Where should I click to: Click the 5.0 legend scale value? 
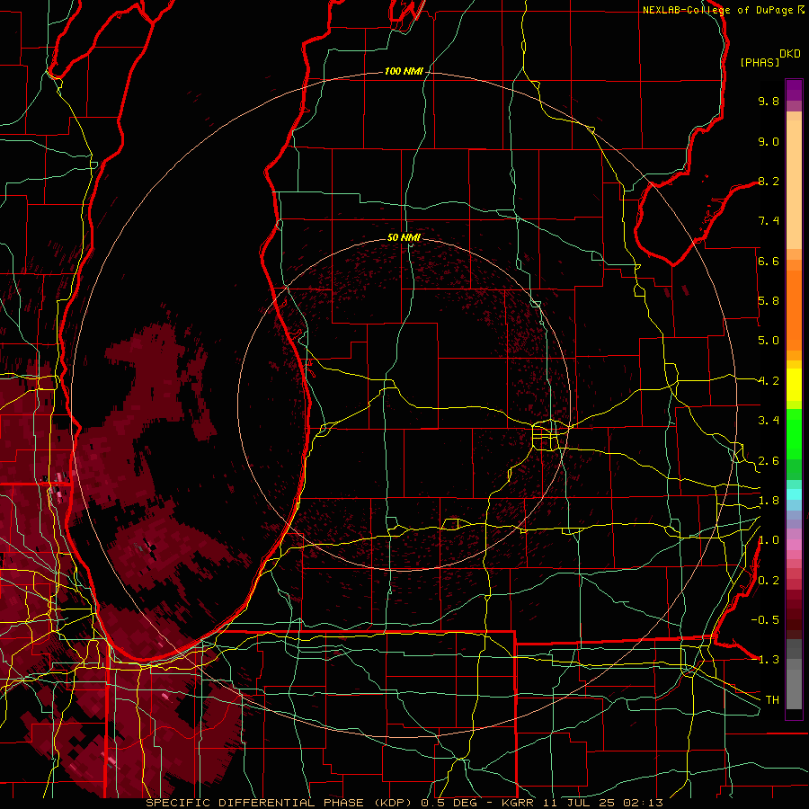point(769,341)
